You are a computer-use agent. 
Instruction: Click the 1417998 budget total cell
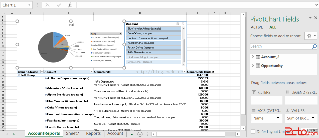tap(202, 75)
